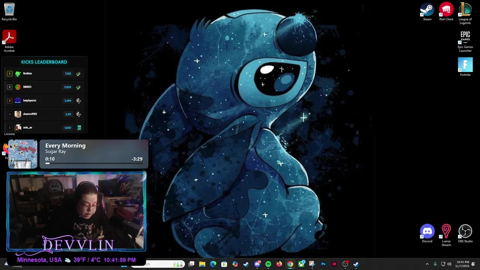This screenshot has width=480, height=270.
Task: Click the microphone tray icon
Action: (x=435, y=264)
